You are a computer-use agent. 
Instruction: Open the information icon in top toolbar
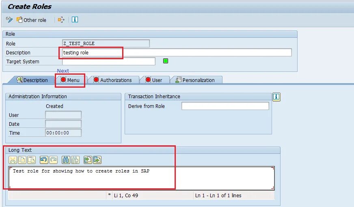75,19
